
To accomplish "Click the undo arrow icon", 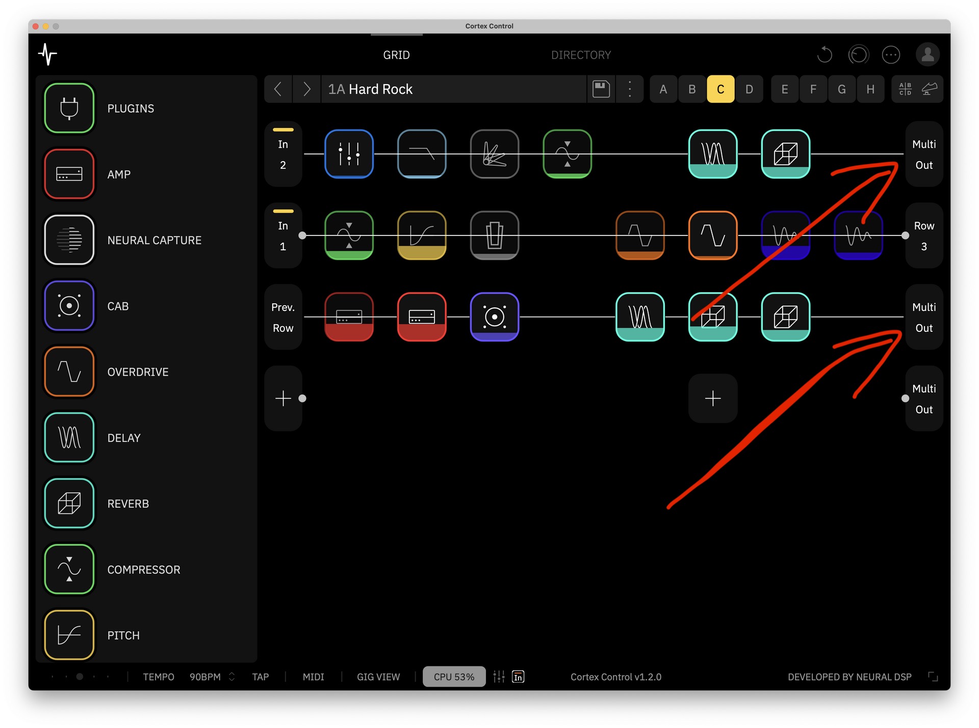I will click(825, 55).
